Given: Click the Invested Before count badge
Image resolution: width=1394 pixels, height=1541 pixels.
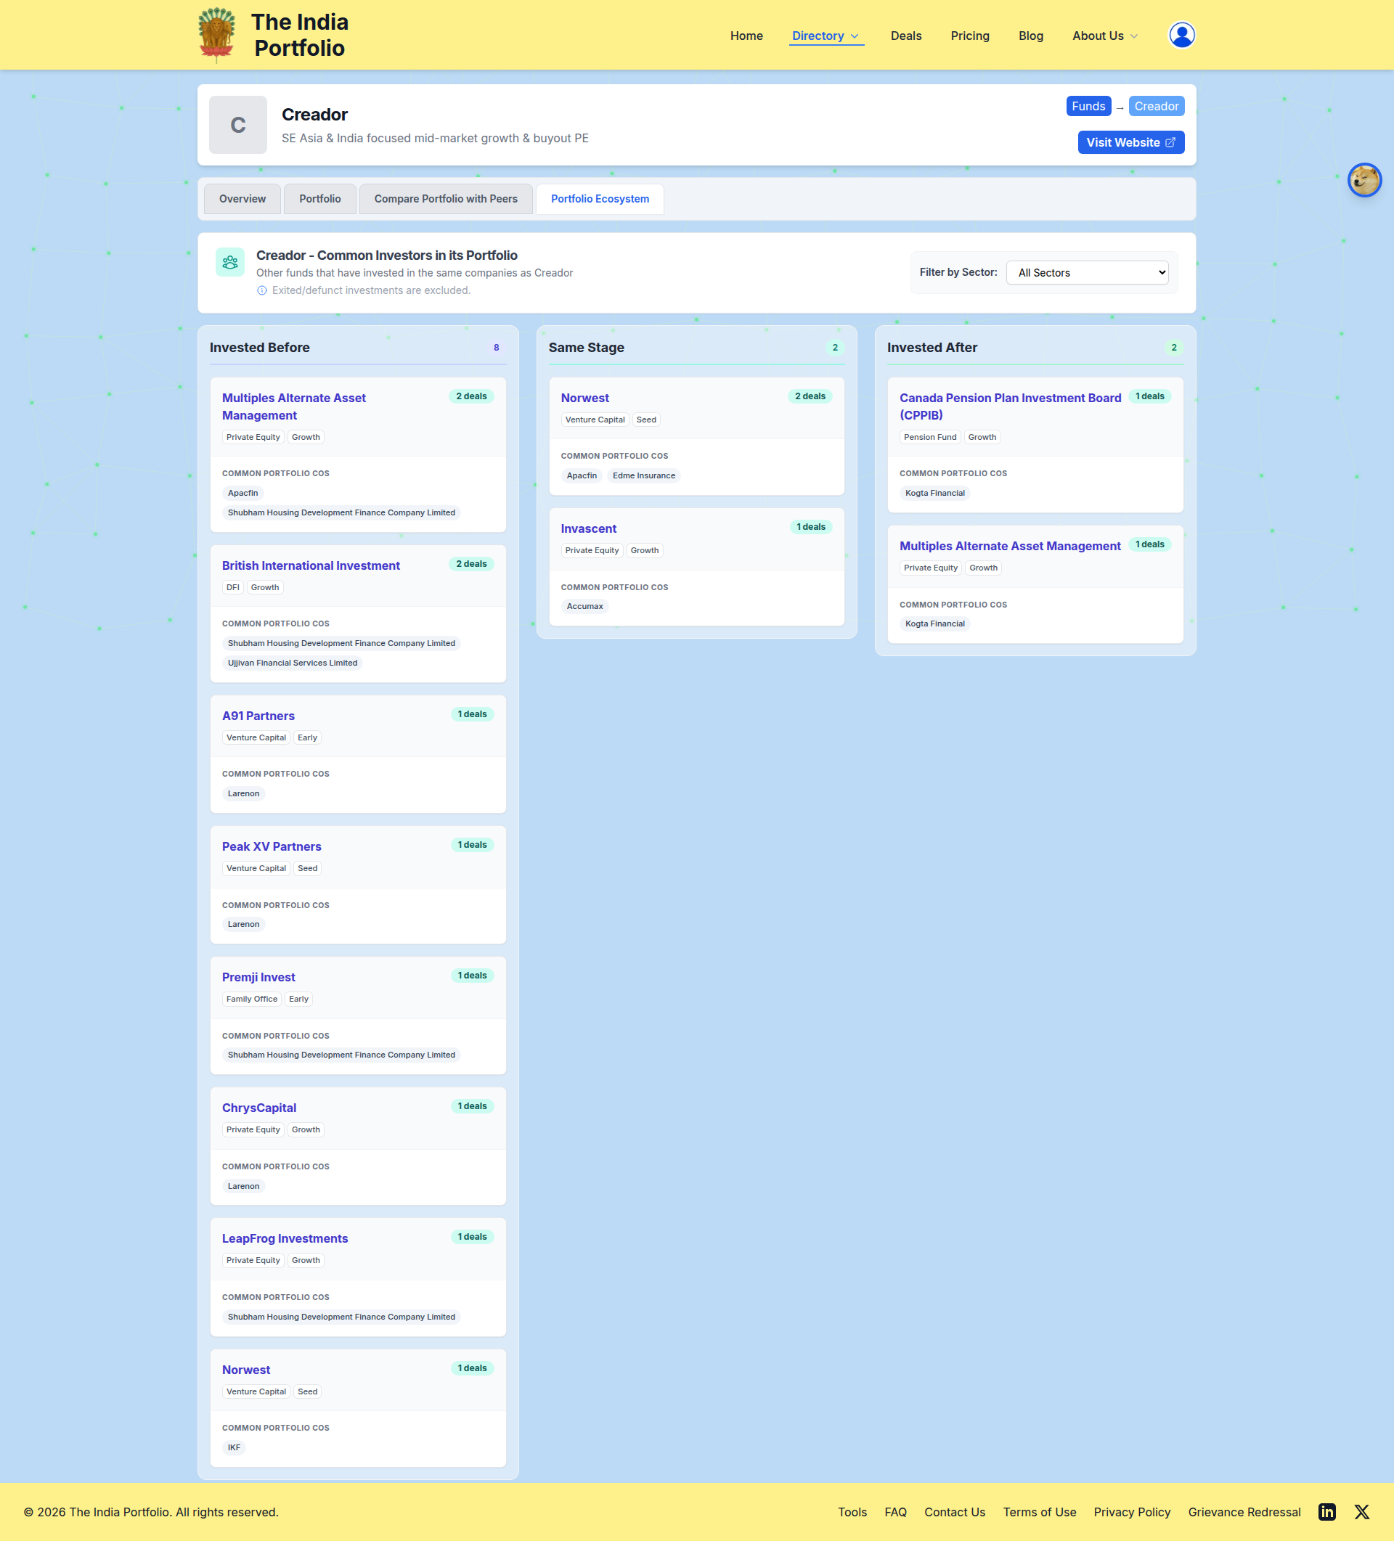Looking at the screenshot, I should 497,348.
